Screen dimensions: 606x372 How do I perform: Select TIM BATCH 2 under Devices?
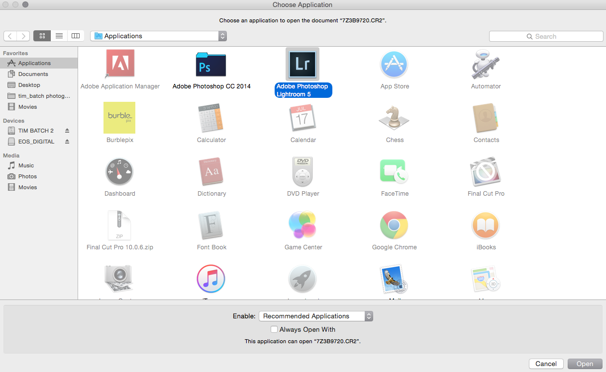click(36, 131)
